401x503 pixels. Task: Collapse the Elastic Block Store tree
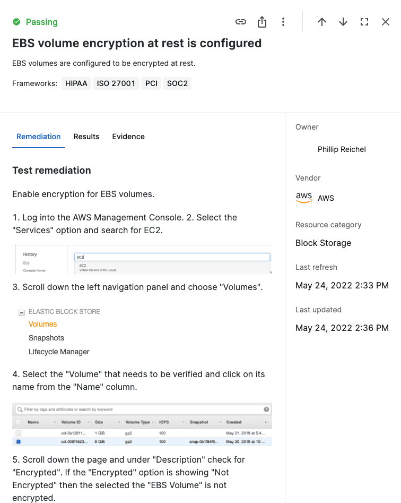click(22, 312)
